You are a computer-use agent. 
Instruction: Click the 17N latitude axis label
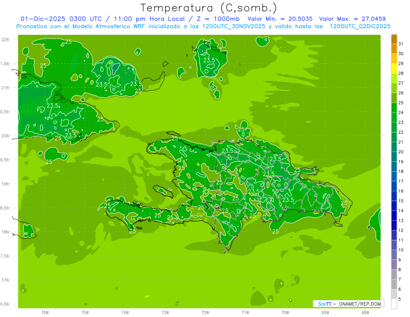6,280
